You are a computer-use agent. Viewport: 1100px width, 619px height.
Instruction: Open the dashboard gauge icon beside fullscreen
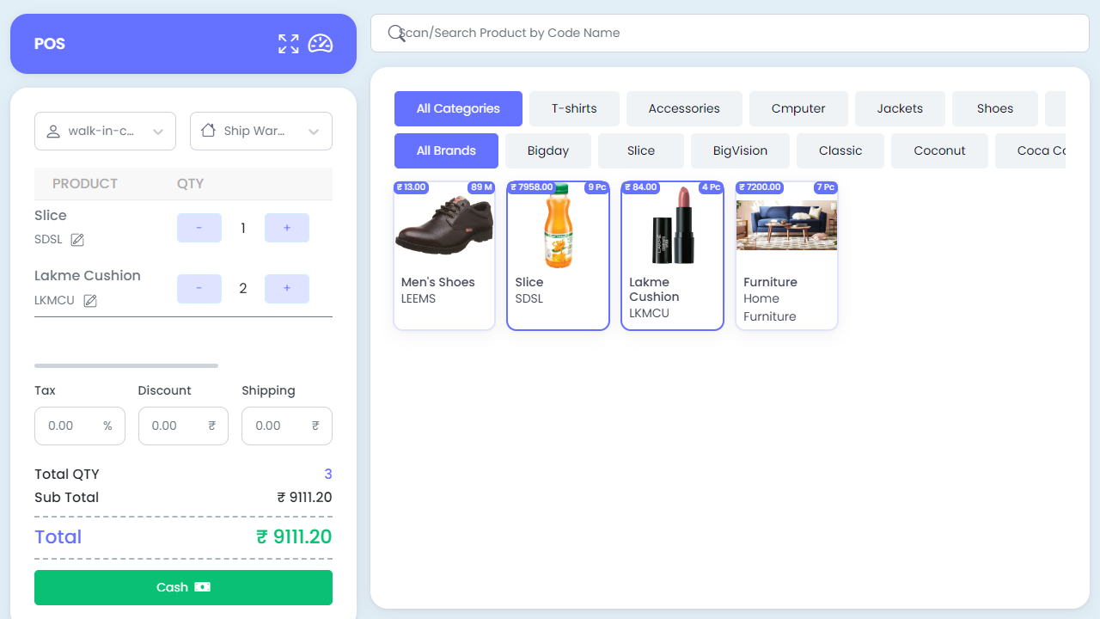321,44
